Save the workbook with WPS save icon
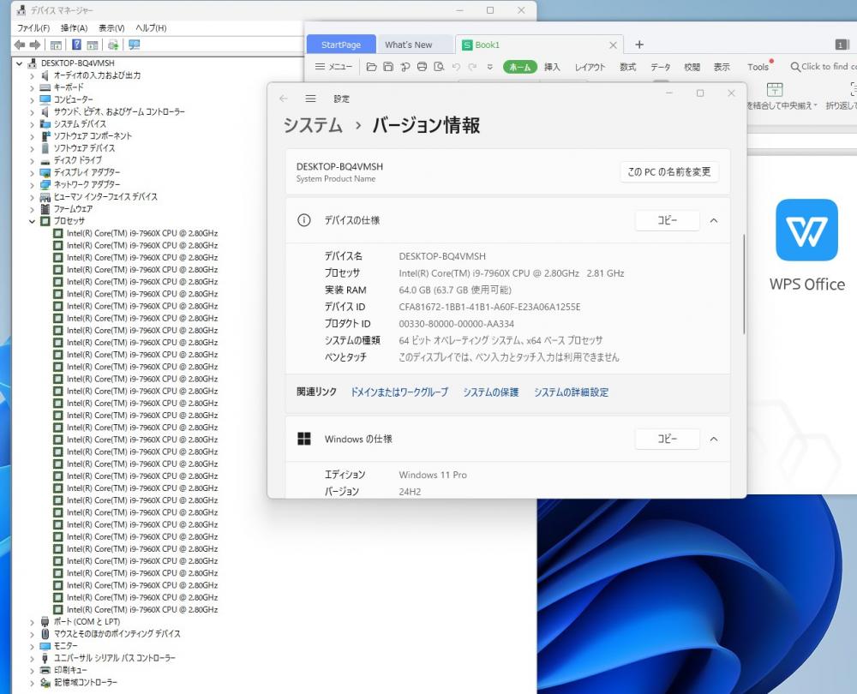 pos(388,67)
